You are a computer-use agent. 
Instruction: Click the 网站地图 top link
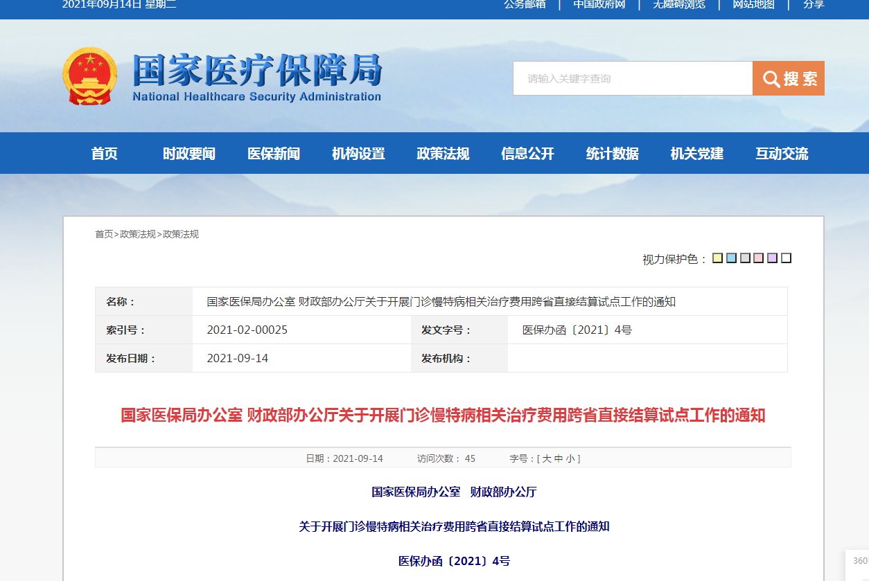(x=754, y=4)
